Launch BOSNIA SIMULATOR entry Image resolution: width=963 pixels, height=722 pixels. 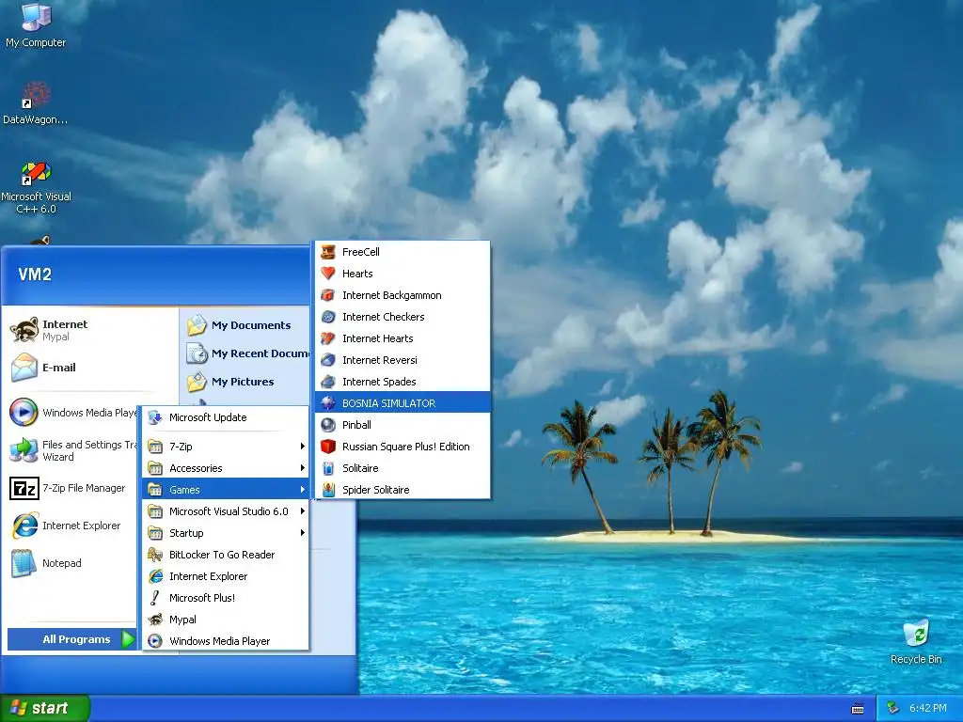pos(403,403)
